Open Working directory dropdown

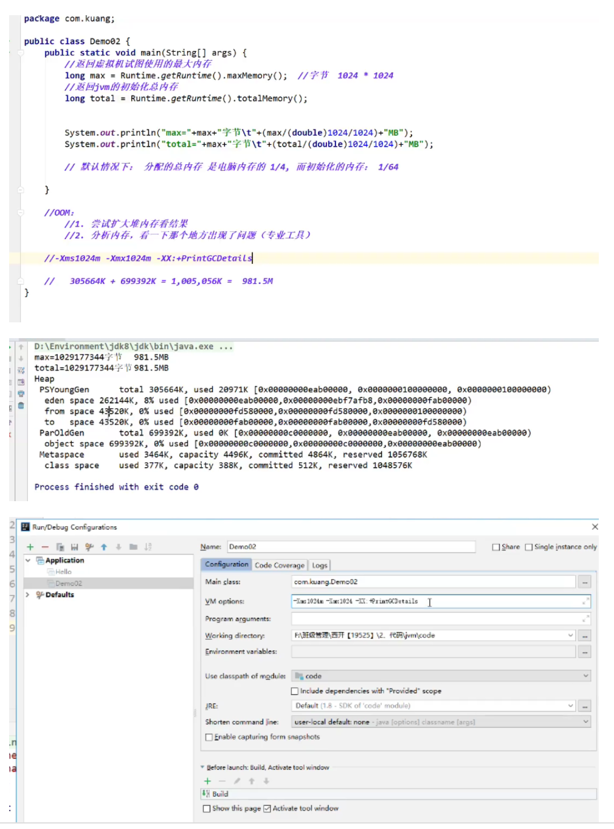coord(570,636)
